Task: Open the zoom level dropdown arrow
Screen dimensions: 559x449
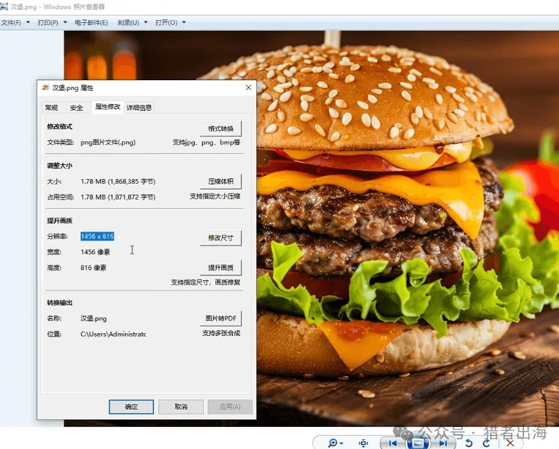Action: pos(342,443)
